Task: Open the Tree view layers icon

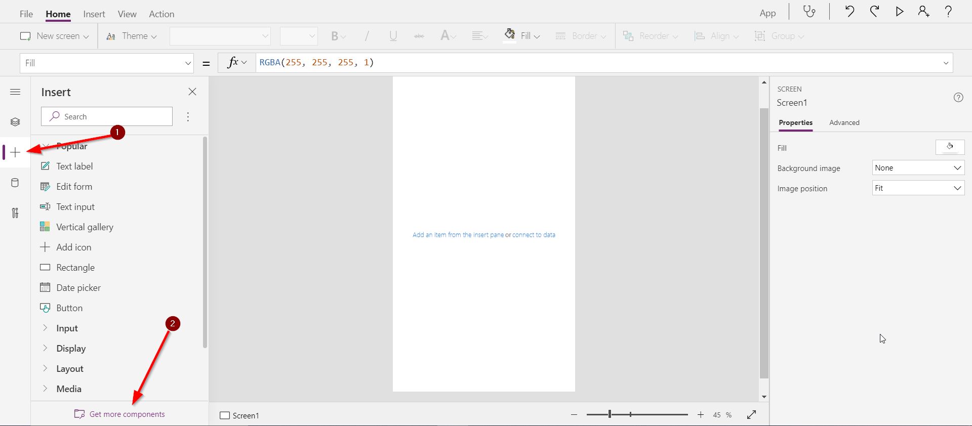Action: 15,122
